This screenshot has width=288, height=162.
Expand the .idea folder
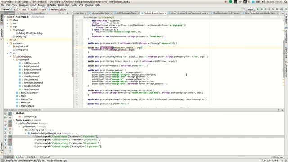(x=8, y=20)
